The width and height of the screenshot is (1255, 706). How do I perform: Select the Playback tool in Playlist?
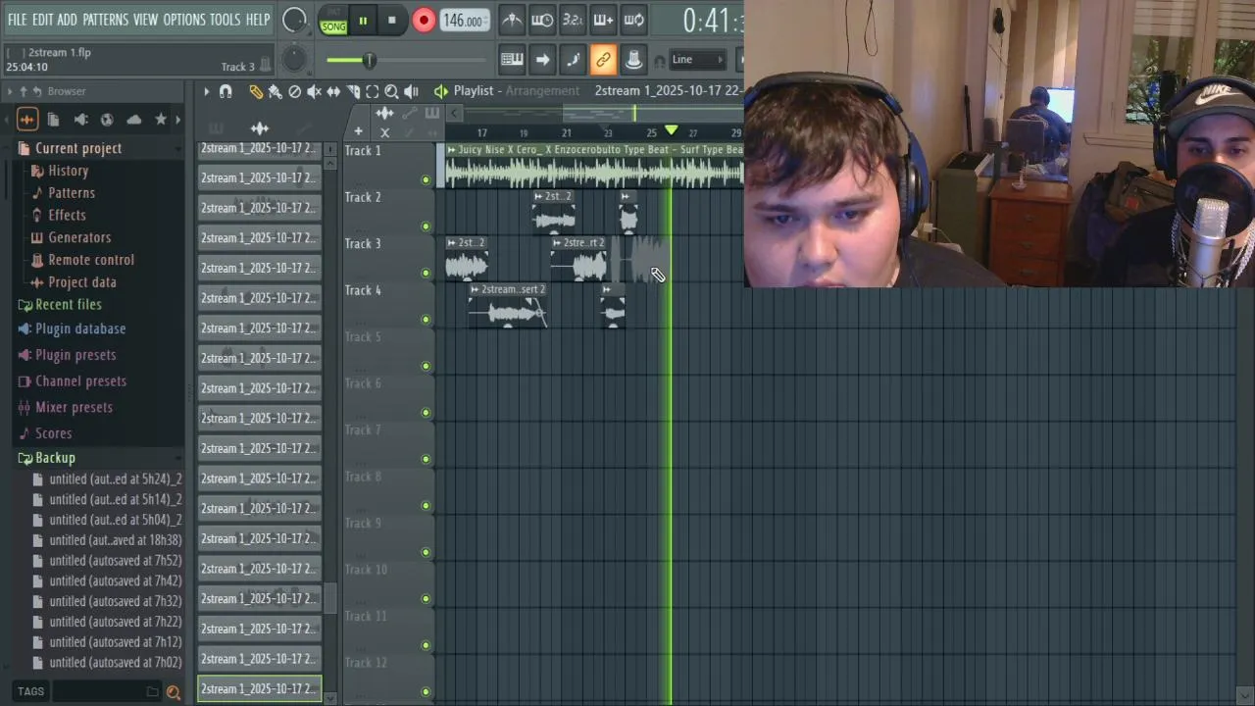coord(411,91)
